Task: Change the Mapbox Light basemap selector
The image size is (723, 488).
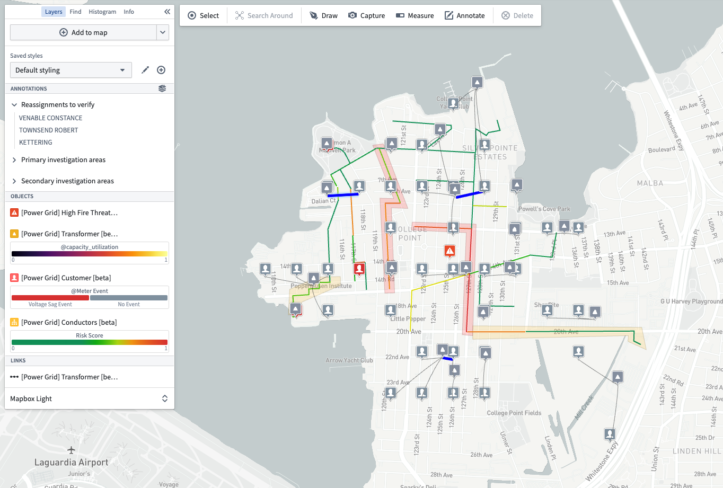Action: [89, 398]
